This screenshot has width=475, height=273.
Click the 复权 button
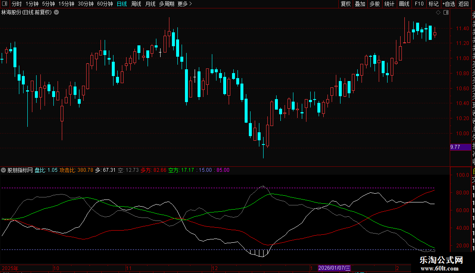point(346,4)
